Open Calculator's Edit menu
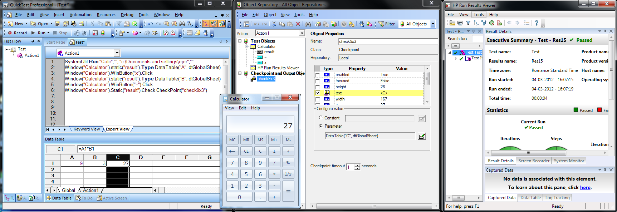Screen dimensions: 617x212 243,108
